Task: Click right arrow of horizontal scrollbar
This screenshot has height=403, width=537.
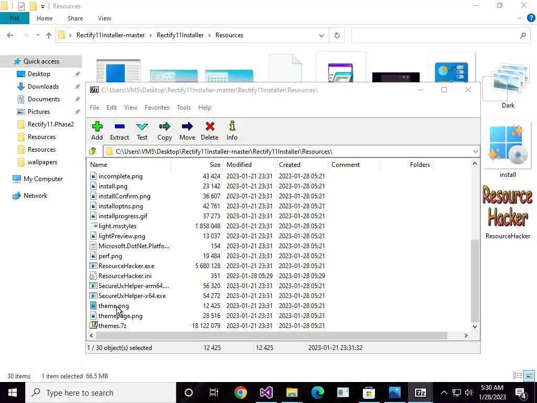Action: [x=466, y=335]
